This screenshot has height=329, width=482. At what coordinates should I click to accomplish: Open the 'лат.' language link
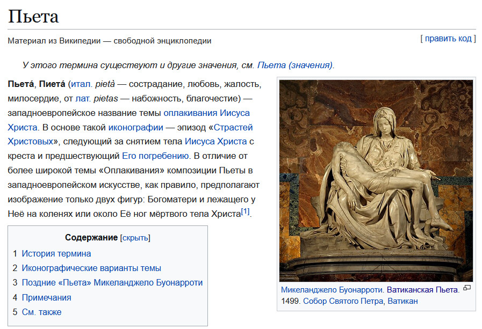(83, 99)
